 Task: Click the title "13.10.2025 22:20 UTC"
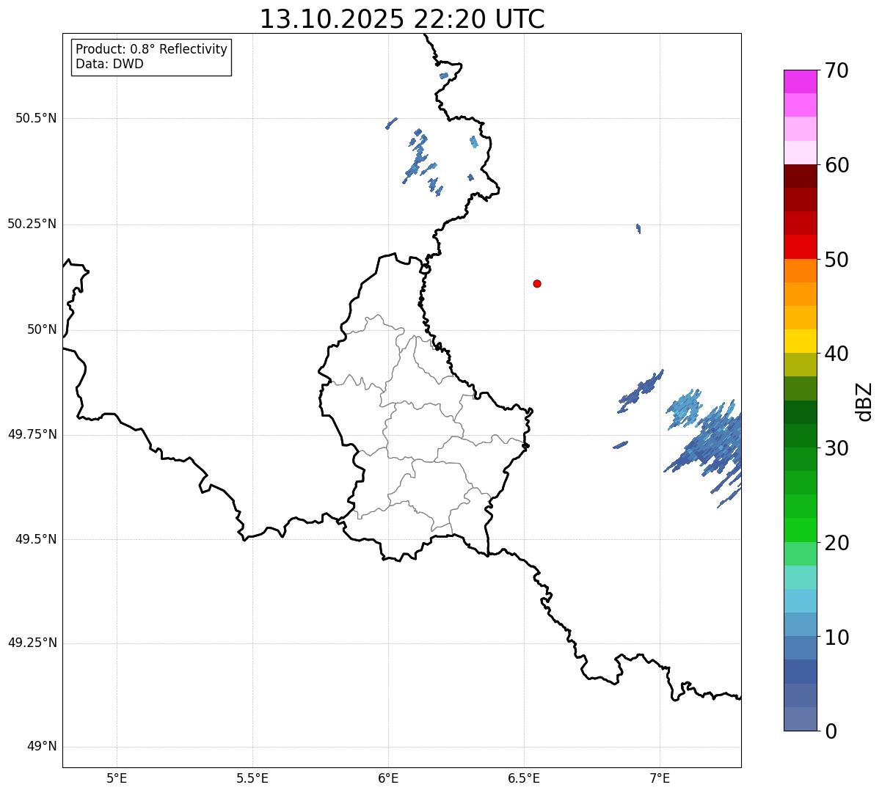[402, 19]
